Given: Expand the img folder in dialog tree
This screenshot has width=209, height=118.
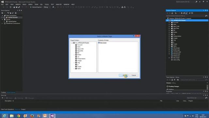Looking at the screenshot, I should (74, 63).
